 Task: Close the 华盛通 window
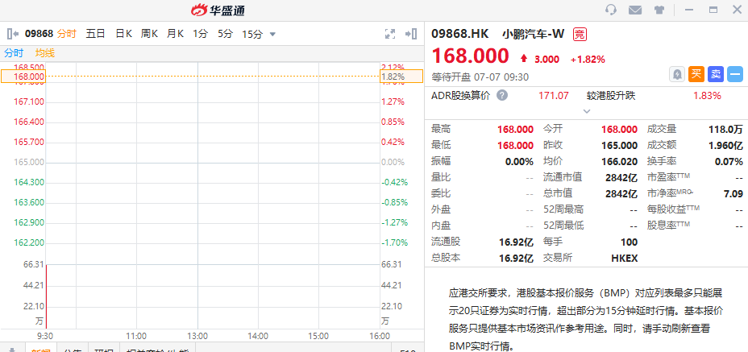point(737,10)
